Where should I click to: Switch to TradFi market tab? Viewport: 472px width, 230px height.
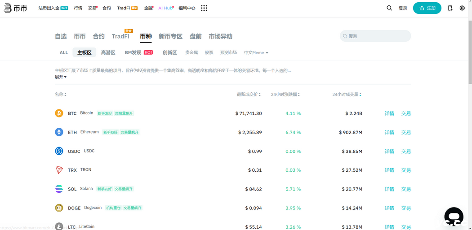pos(120,36)
